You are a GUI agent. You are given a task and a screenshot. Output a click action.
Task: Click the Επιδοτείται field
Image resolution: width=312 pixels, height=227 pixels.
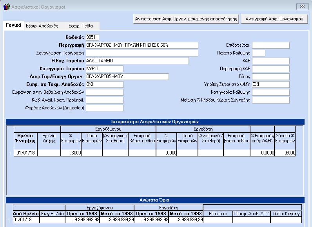tap(270, 45)
